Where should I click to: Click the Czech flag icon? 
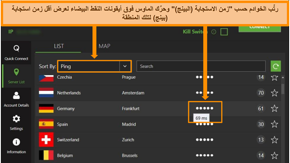tap(46, 78)
